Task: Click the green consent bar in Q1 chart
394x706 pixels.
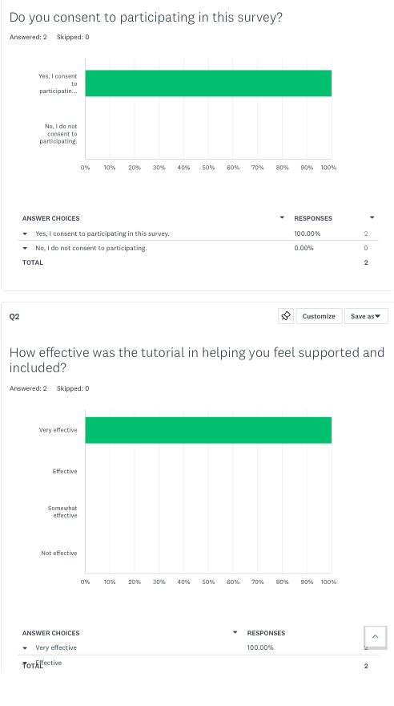Action: point(208,83)
